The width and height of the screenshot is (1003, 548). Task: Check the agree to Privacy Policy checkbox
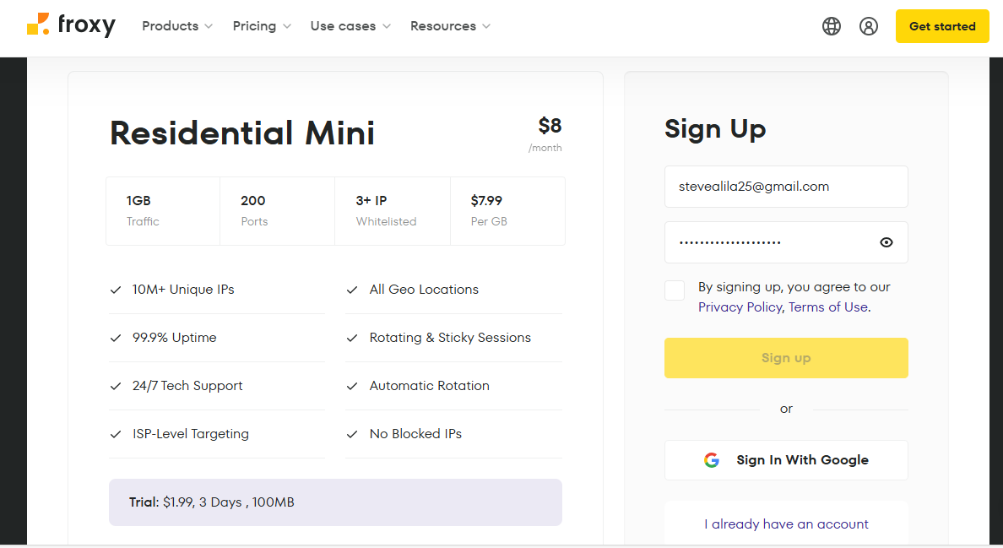[x=675, y=290]
